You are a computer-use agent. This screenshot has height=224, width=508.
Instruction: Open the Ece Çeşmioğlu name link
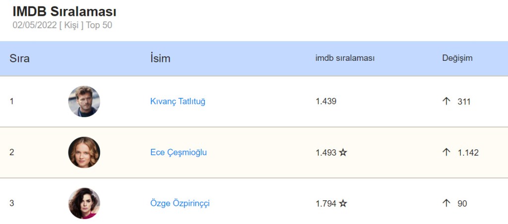pyautogui.click(x=178, y=152)
